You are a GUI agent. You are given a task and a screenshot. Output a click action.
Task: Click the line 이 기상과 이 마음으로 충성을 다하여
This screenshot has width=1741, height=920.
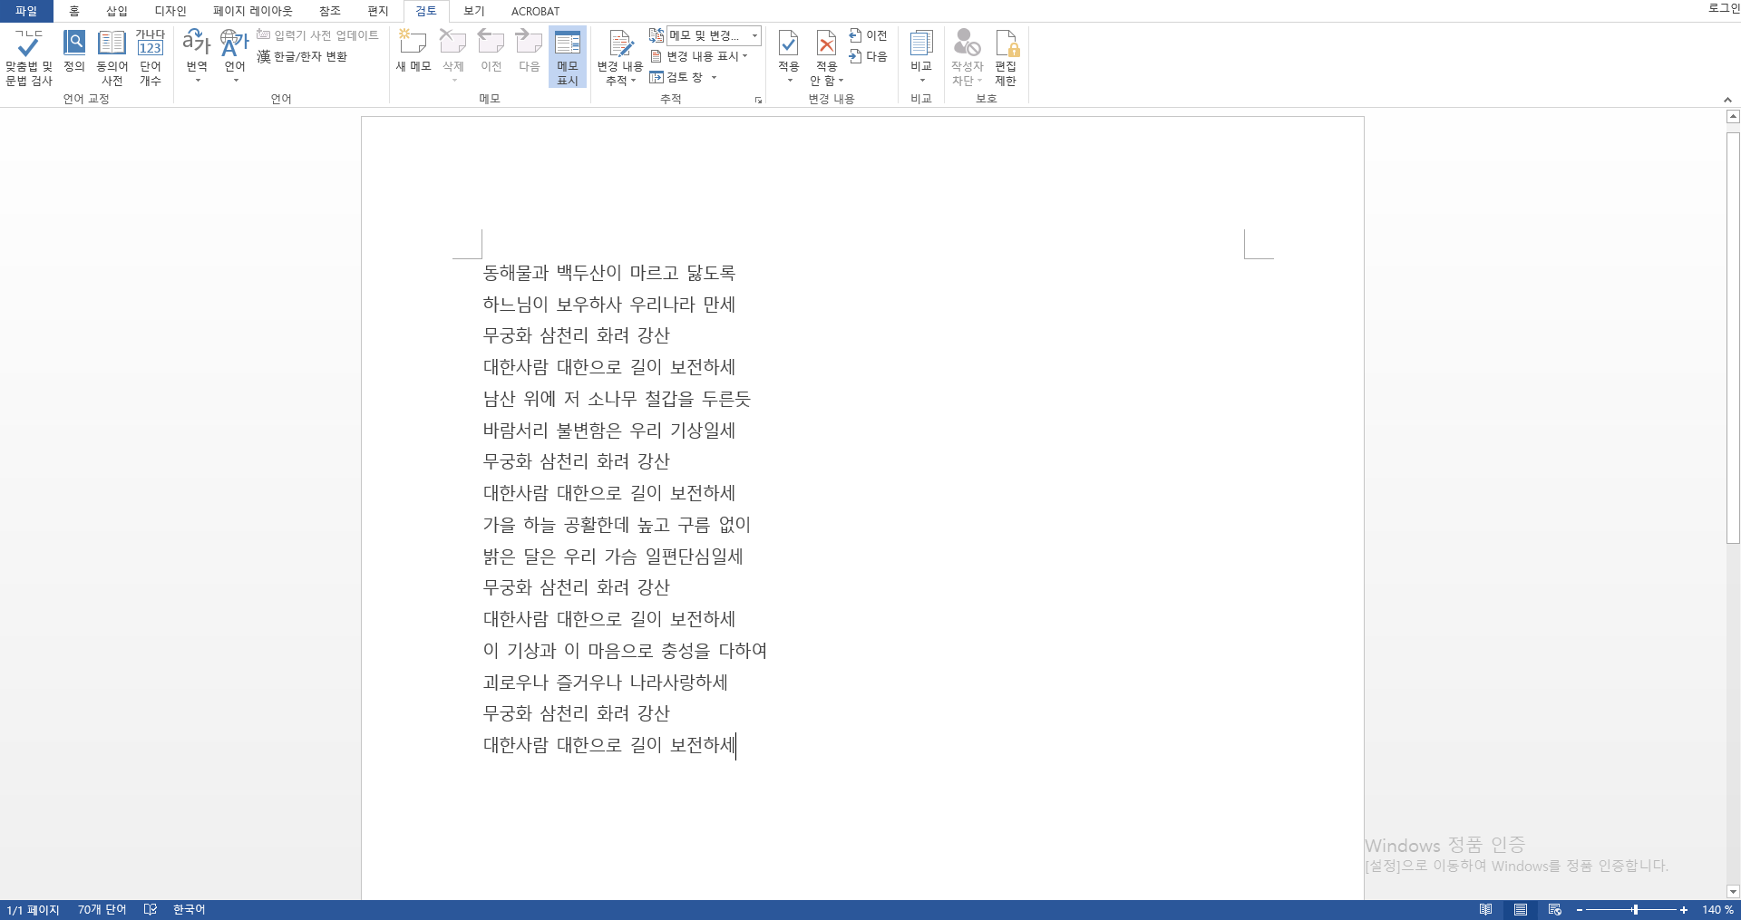tap(626, 651)
